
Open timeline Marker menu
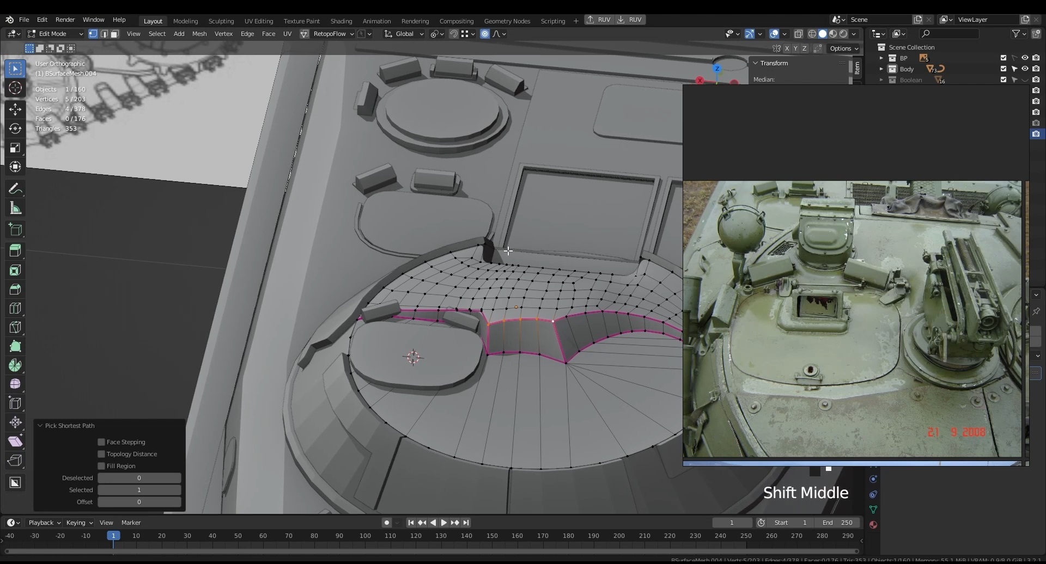131,523
